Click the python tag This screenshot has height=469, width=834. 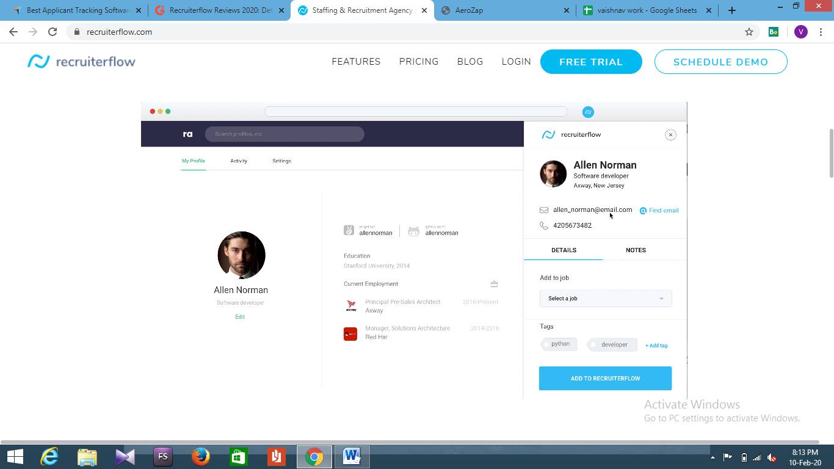559,344
